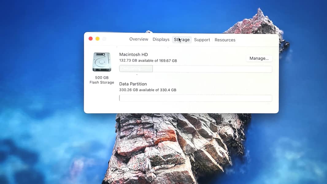Open the Displays tab
The image size is (327, 184).
pos(161,39)
